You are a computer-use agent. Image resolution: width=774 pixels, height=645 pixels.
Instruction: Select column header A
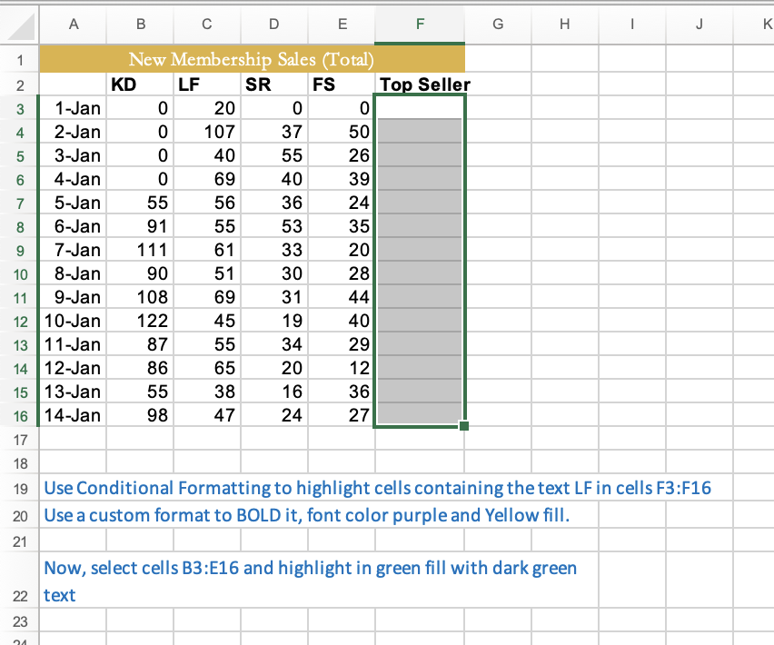point(74,25)
